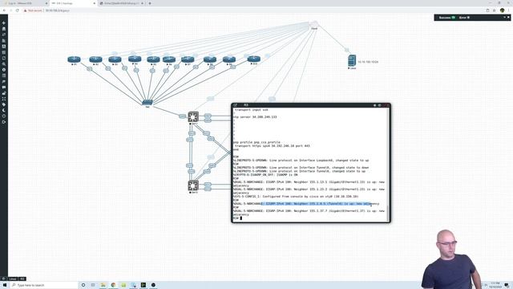Image resolution: width=513 pixels, height=289 pixels.
Task: Click the Success notification counter
Action: [447, 18]
